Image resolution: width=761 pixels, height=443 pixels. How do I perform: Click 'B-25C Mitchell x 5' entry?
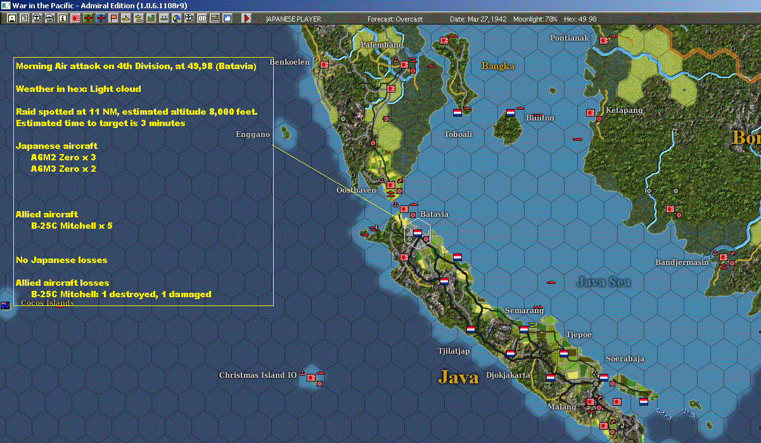[x=71, y=226]
